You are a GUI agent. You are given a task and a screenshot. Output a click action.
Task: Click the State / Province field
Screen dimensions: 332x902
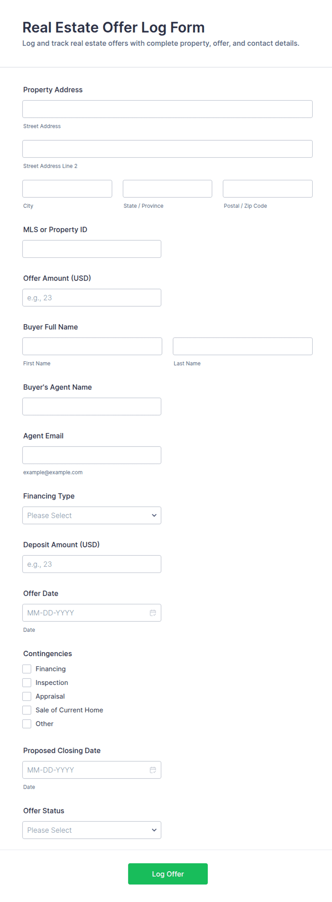point(167,188)
